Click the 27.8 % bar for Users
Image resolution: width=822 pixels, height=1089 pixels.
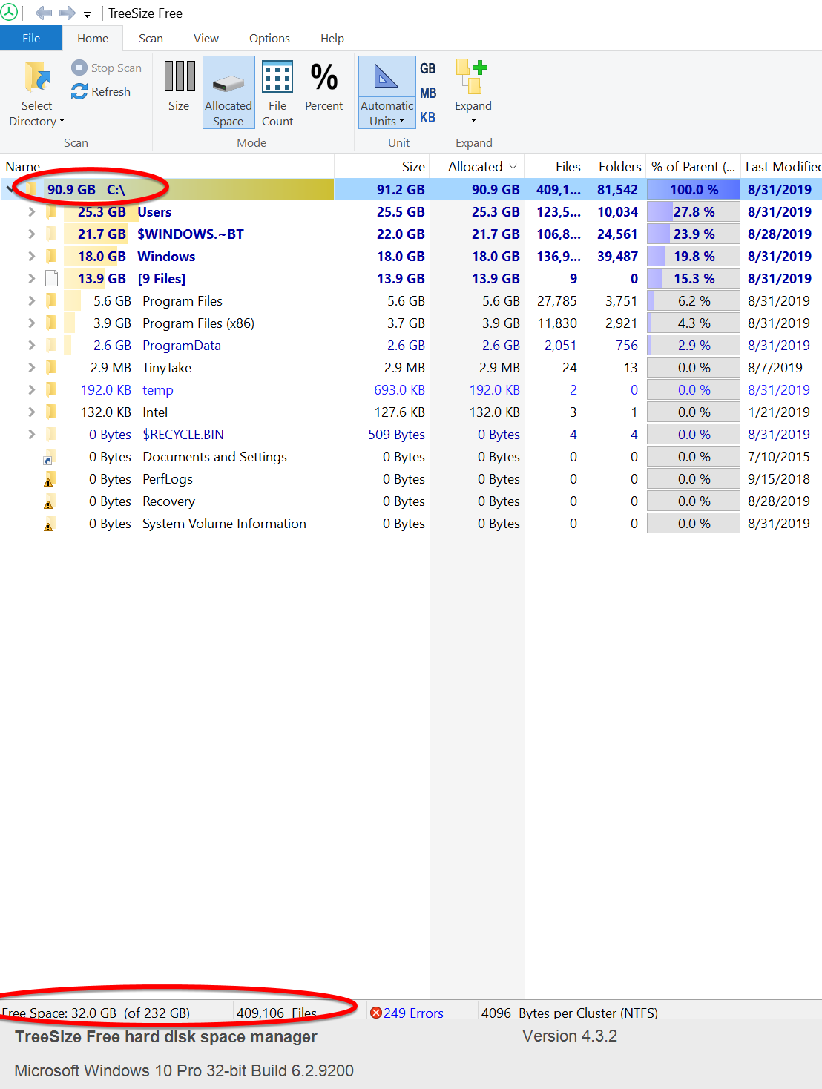click(693, 212)
